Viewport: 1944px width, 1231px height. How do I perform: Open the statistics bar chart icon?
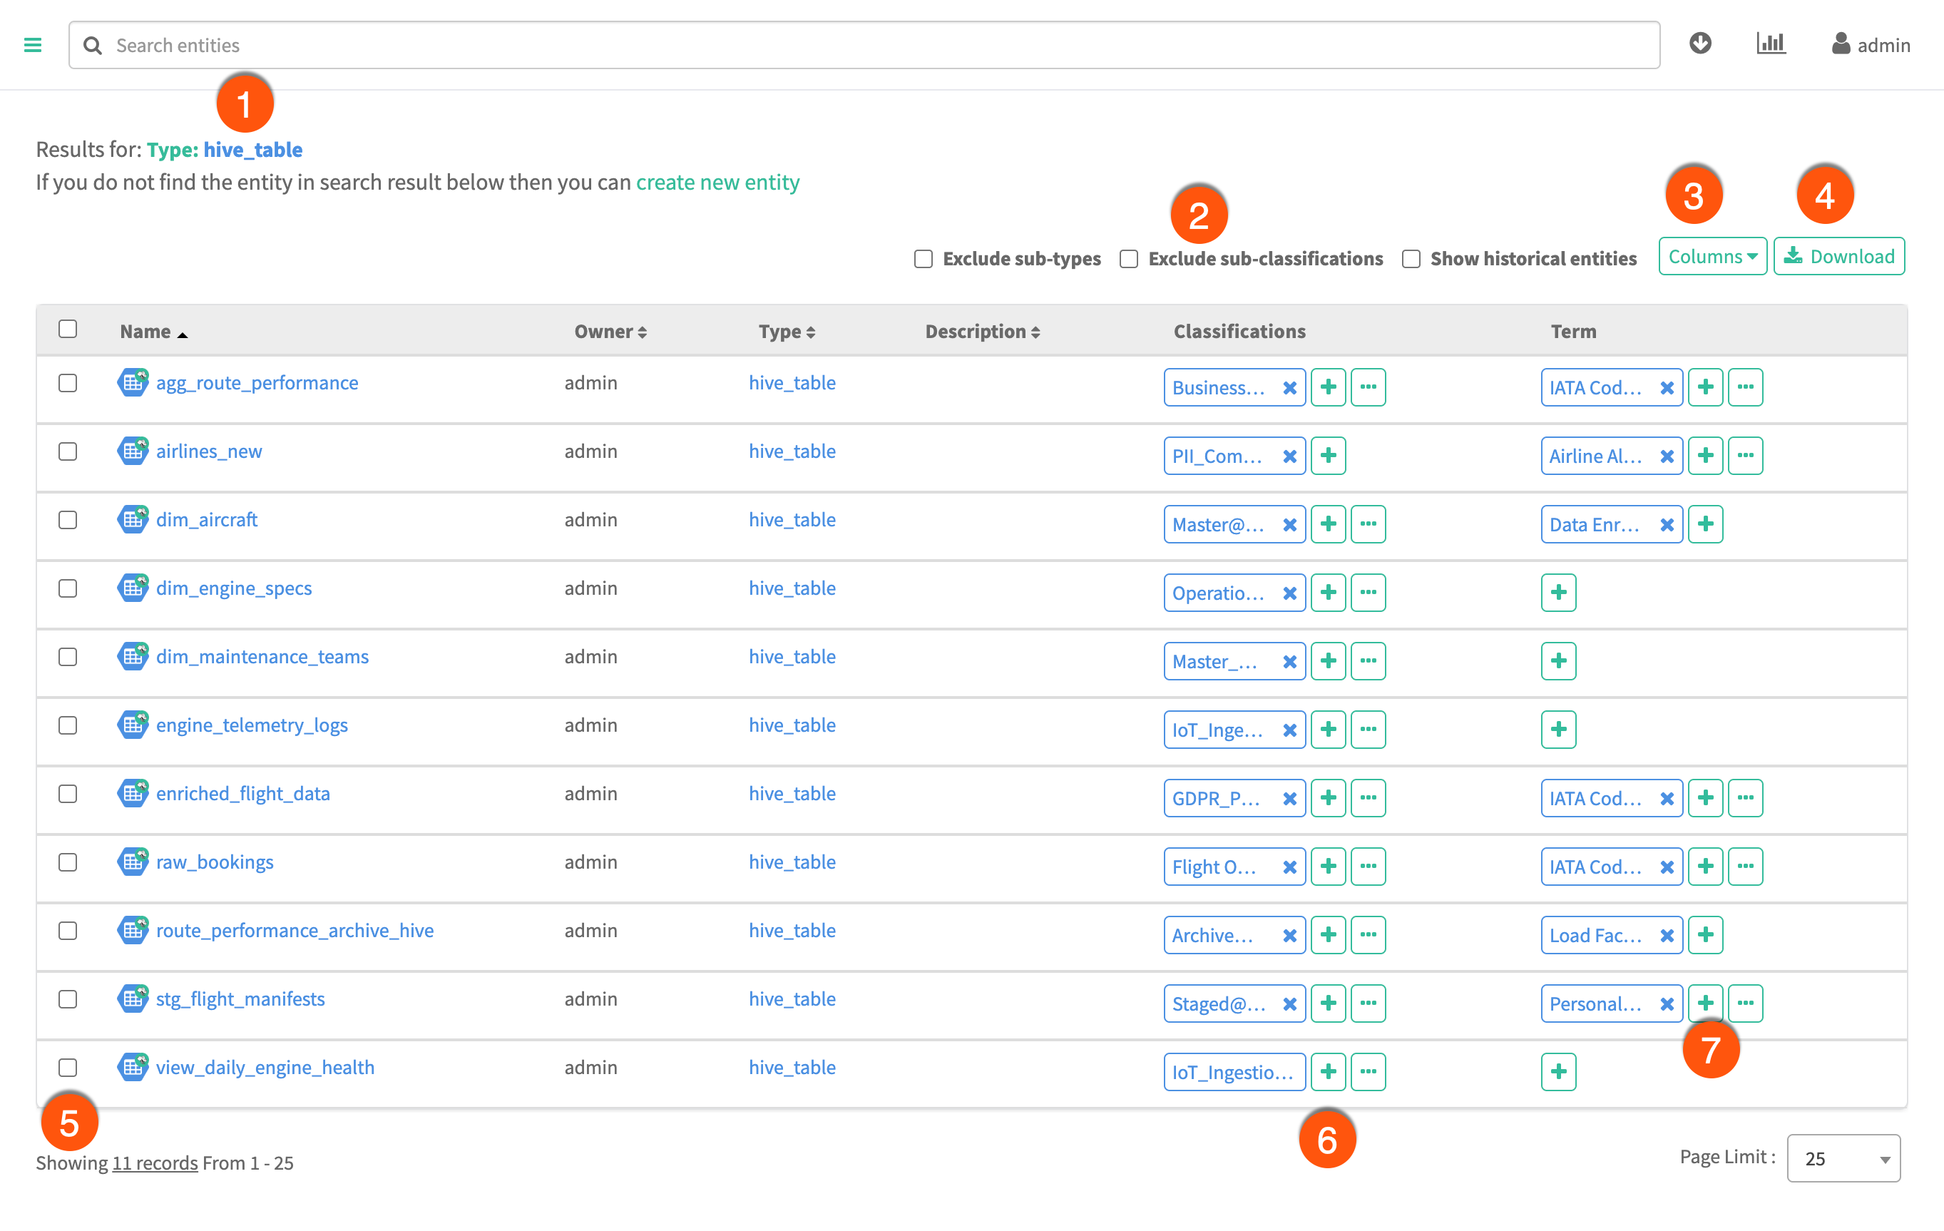pyautogui.click(x=1771, y=44)
